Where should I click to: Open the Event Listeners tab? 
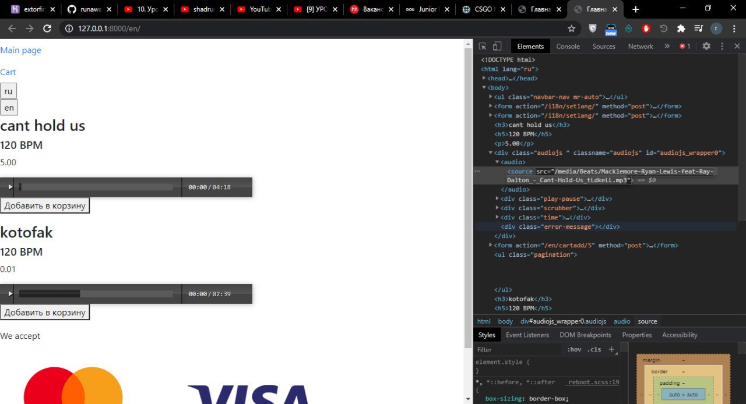click(527, 335)
